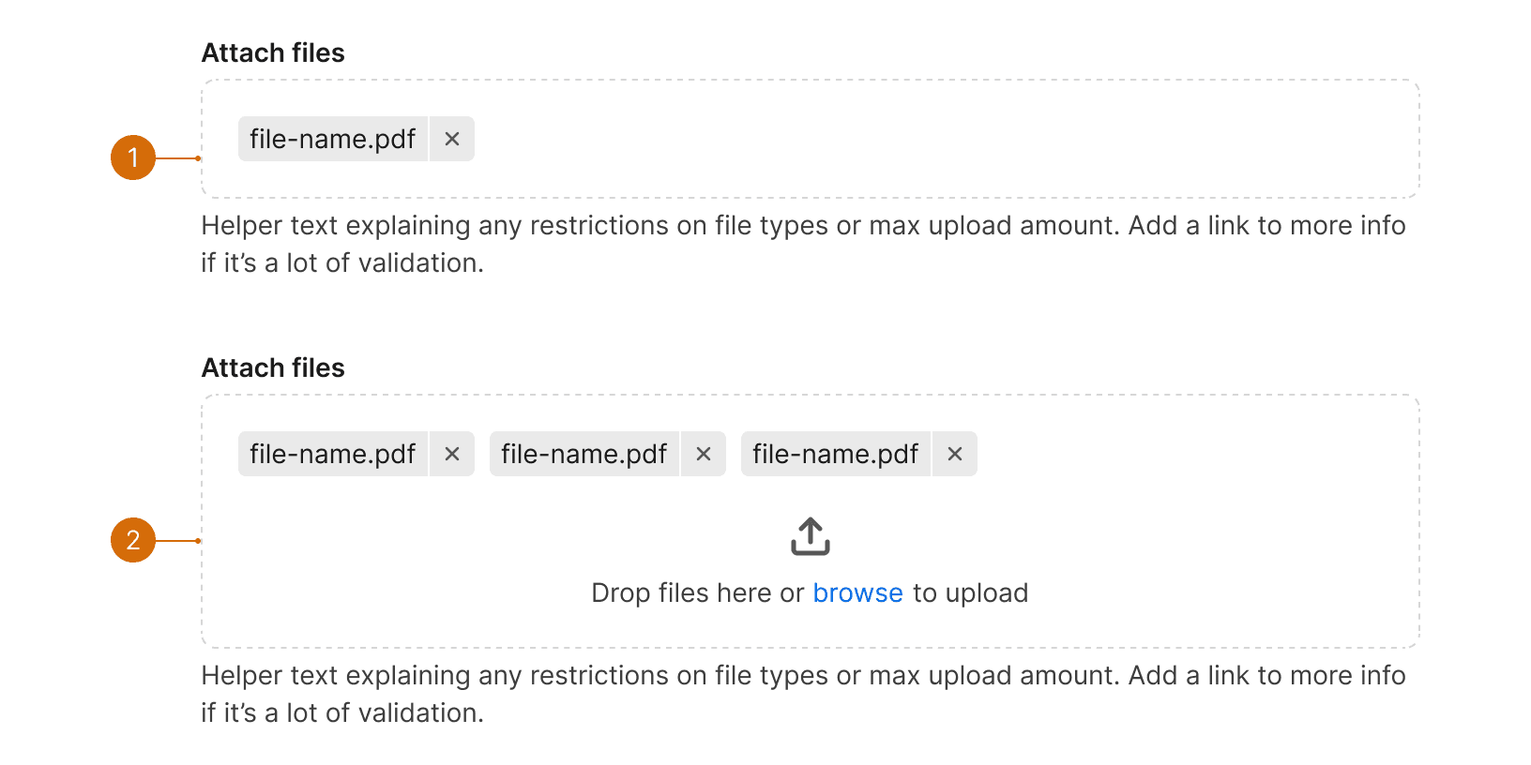Click the upload arrow icon
Viewport: 1531px width, 765px height.
tap(811, 536)
